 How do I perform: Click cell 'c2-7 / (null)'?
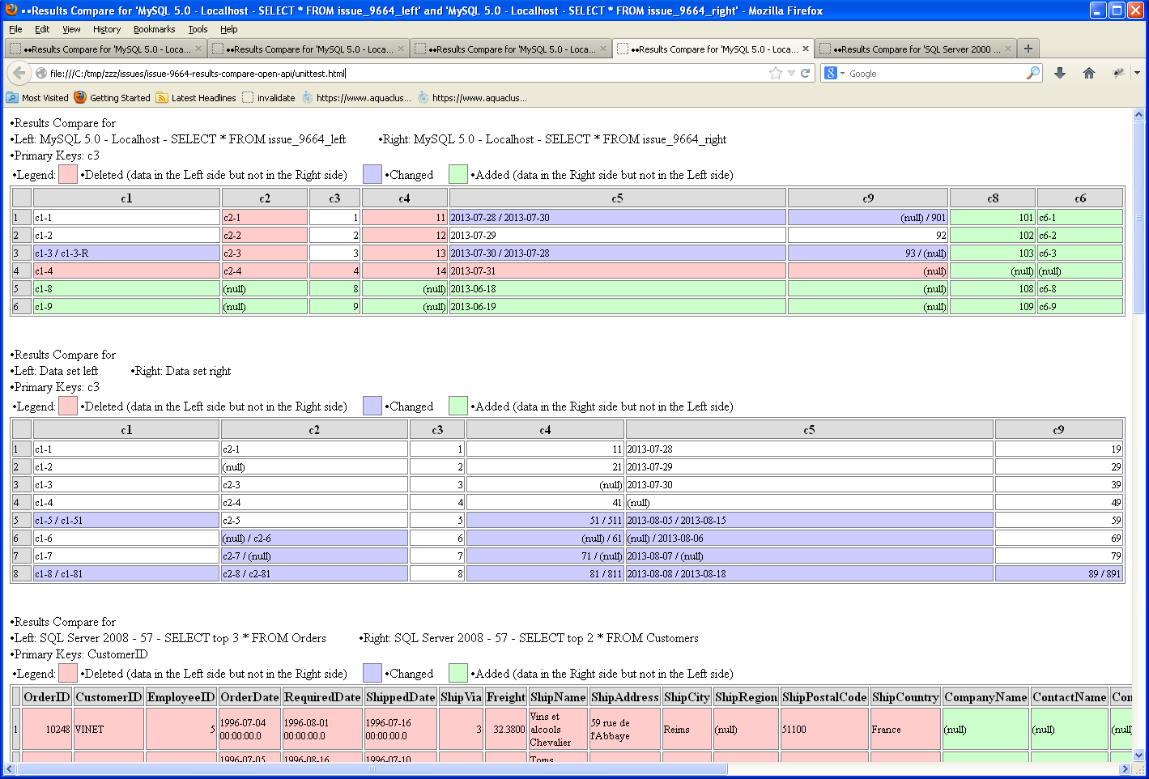314,556
